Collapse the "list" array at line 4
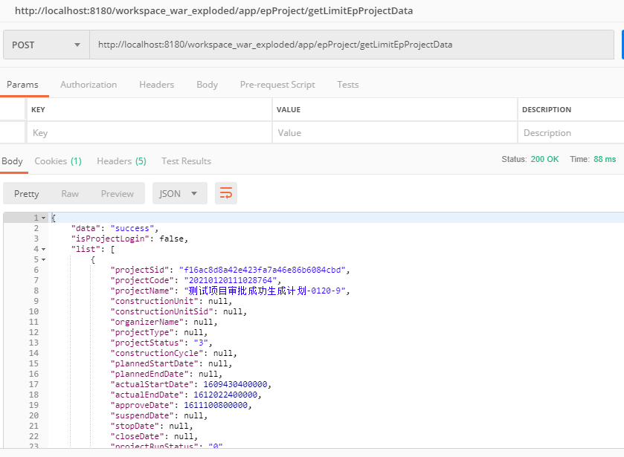This screenshot has width=624, height=457. 43,250
